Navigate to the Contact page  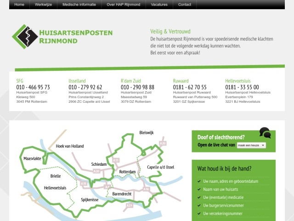pyautogui.click(x=185, y=4)
